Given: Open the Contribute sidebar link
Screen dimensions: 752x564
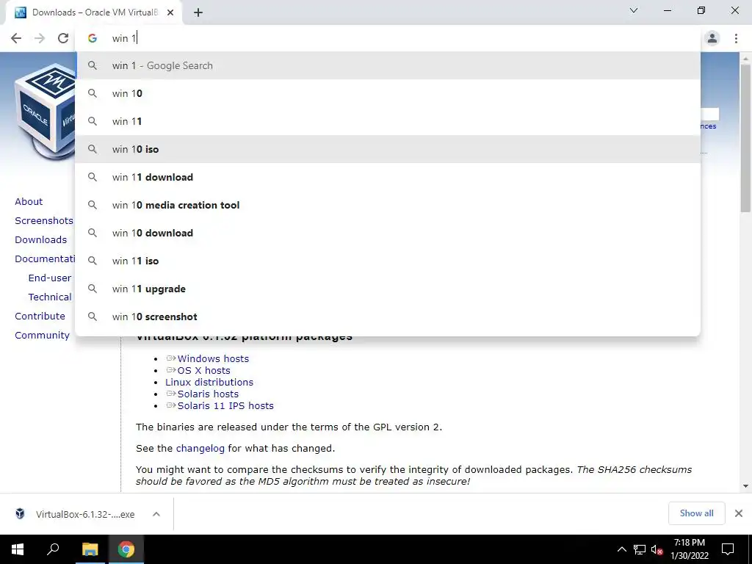Looking at the screenshot, I should tap(40, 317).
